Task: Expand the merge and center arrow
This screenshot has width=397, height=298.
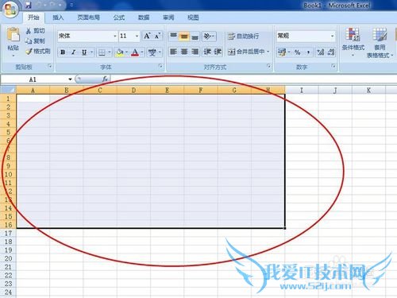Action: click(x=268, y=52)
